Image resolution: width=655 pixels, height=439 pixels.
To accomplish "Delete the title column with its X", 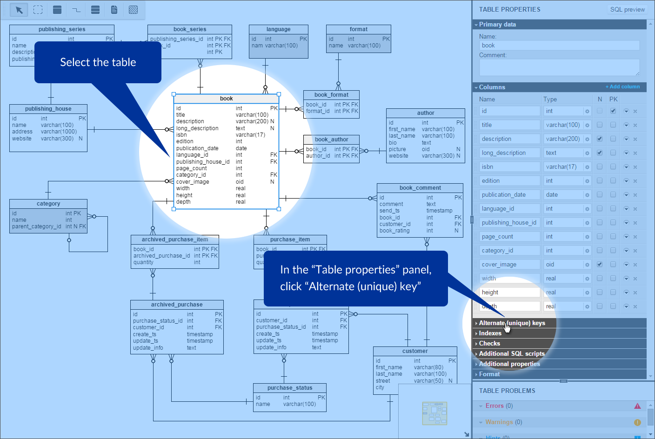I will (x=635, y=125).
